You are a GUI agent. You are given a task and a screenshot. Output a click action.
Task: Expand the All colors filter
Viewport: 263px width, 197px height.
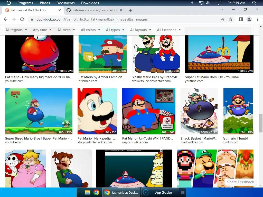coord(90,30)
